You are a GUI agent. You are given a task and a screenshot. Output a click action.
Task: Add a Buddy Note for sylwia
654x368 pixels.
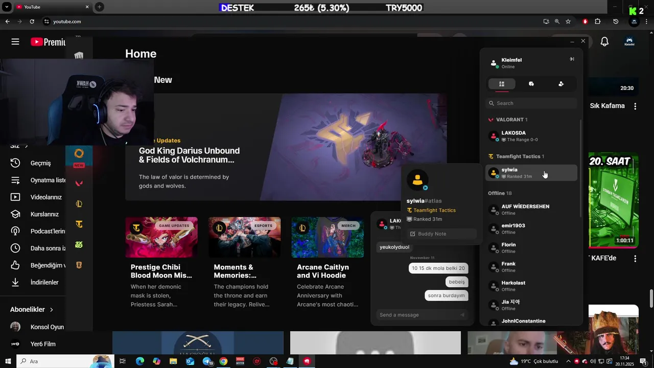pyautogui.click(x=441, y=234)
